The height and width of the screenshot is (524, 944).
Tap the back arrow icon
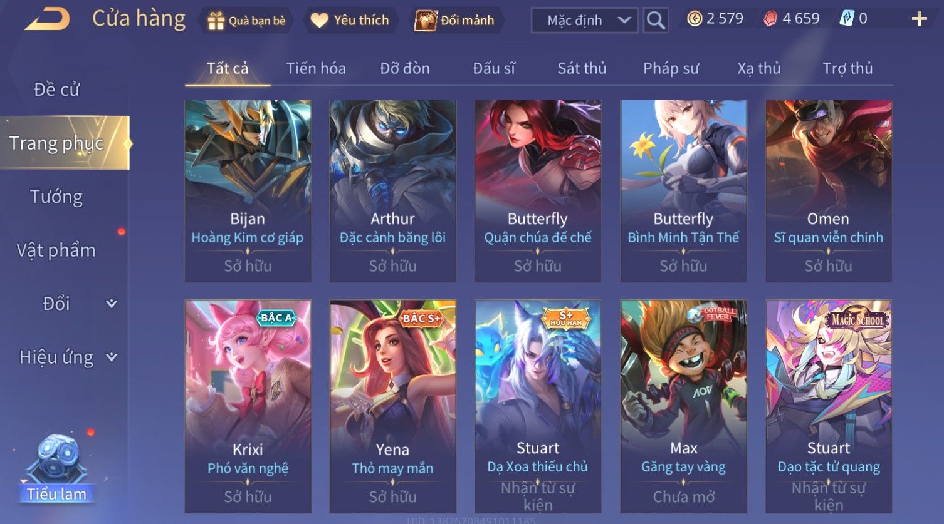(47, 19)
